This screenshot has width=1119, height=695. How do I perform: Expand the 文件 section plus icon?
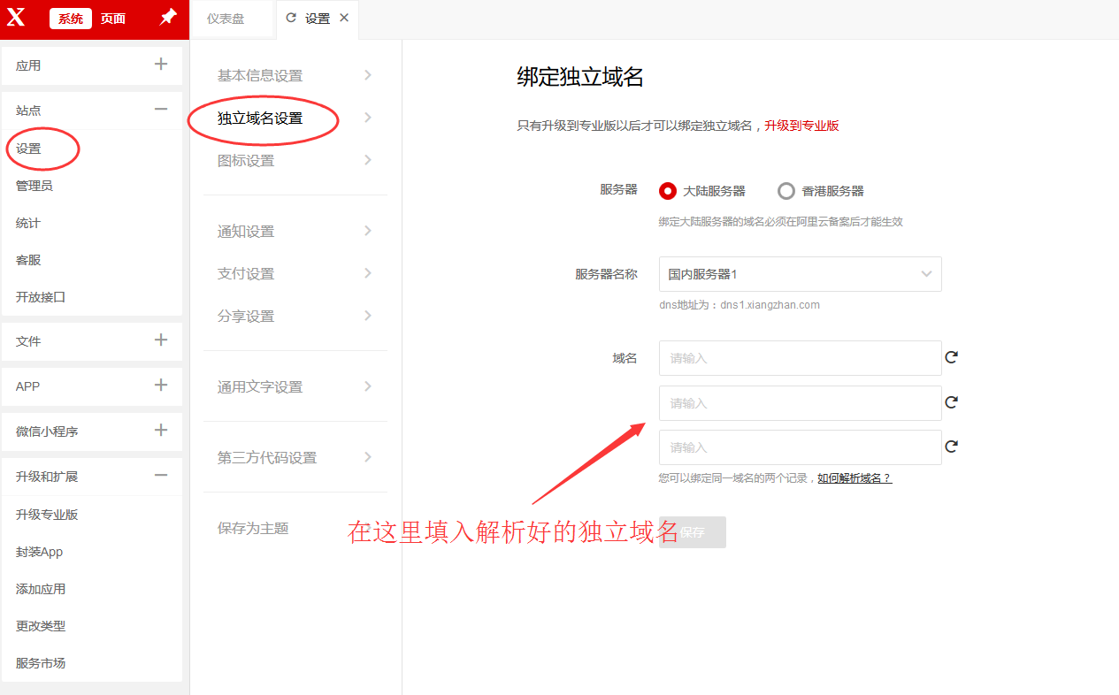tap(161, 340)
